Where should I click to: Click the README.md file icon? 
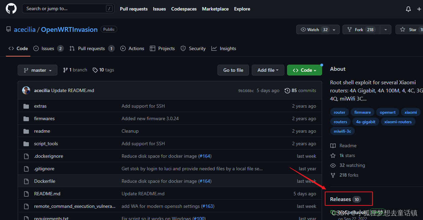click(26, 194)
